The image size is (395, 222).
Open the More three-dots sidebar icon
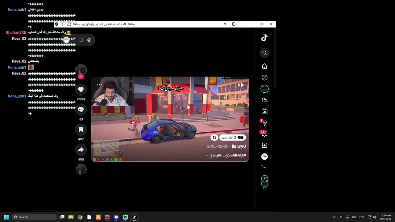pyautogui.click(x=264, y=167)
